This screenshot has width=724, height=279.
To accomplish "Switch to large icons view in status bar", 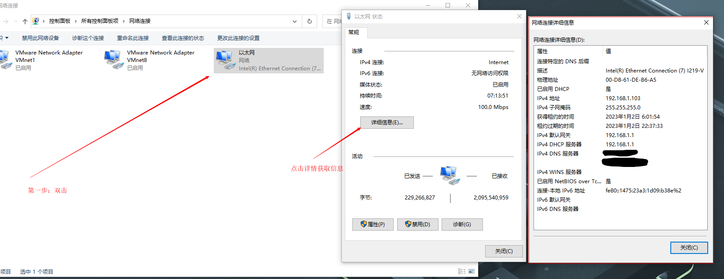I will coord(472,272).
